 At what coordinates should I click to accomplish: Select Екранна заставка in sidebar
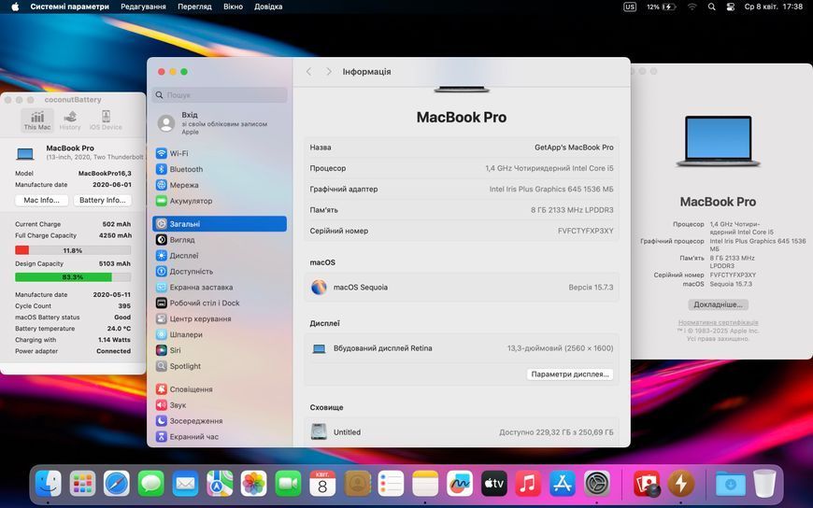coord(220,288)
